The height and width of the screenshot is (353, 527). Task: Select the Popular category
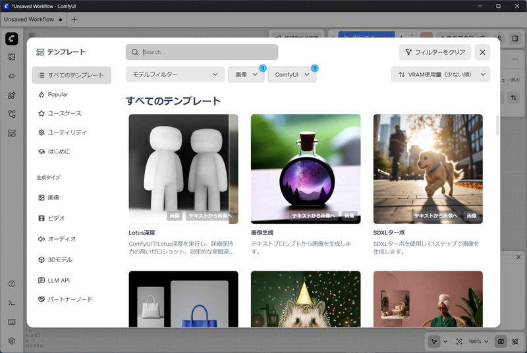(72, 94)
